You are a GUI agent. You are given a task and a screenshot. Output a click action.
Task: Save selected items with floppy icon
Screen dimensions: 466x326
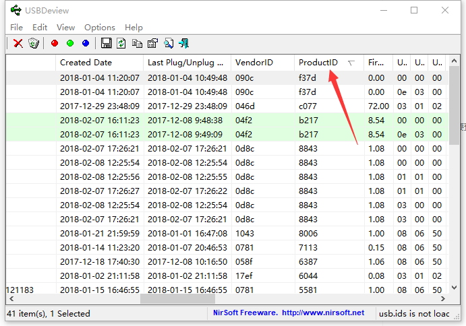click(106, 43)
